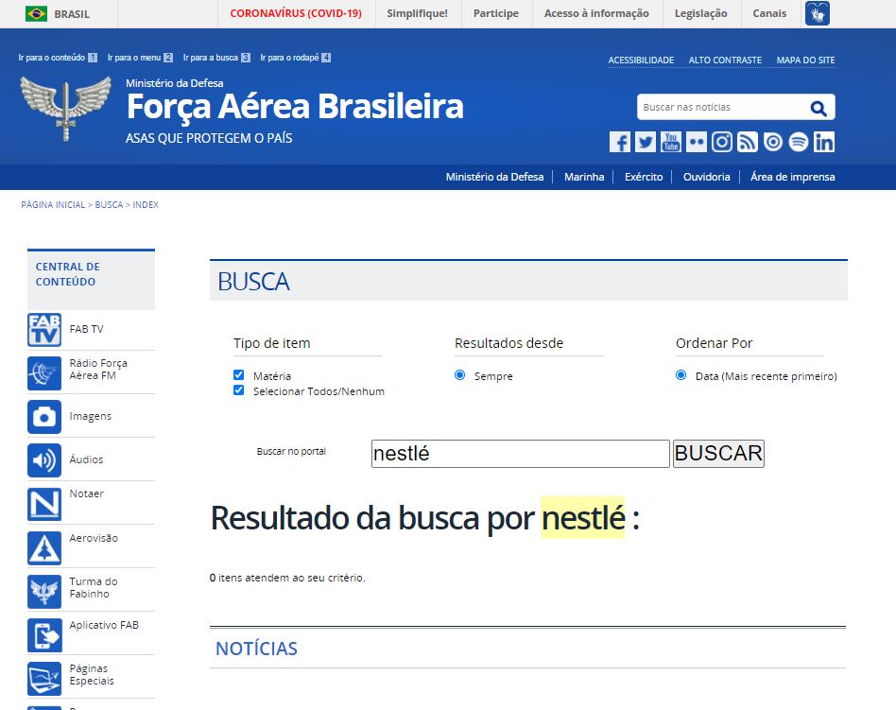Viewport: 896px width, 710px height.
Task: Open the Aerovisão airplane icon
Action: click(44, 548)
